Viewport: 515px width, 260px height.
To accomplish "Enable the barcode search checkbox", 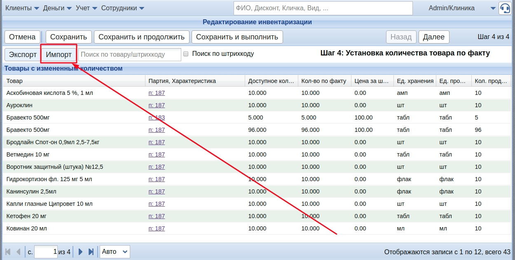I will coord(186,54).
